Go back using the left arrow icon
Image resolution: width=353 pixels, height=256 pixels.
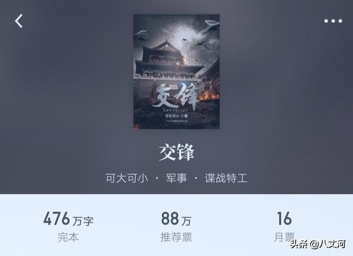tap(19, 21)
